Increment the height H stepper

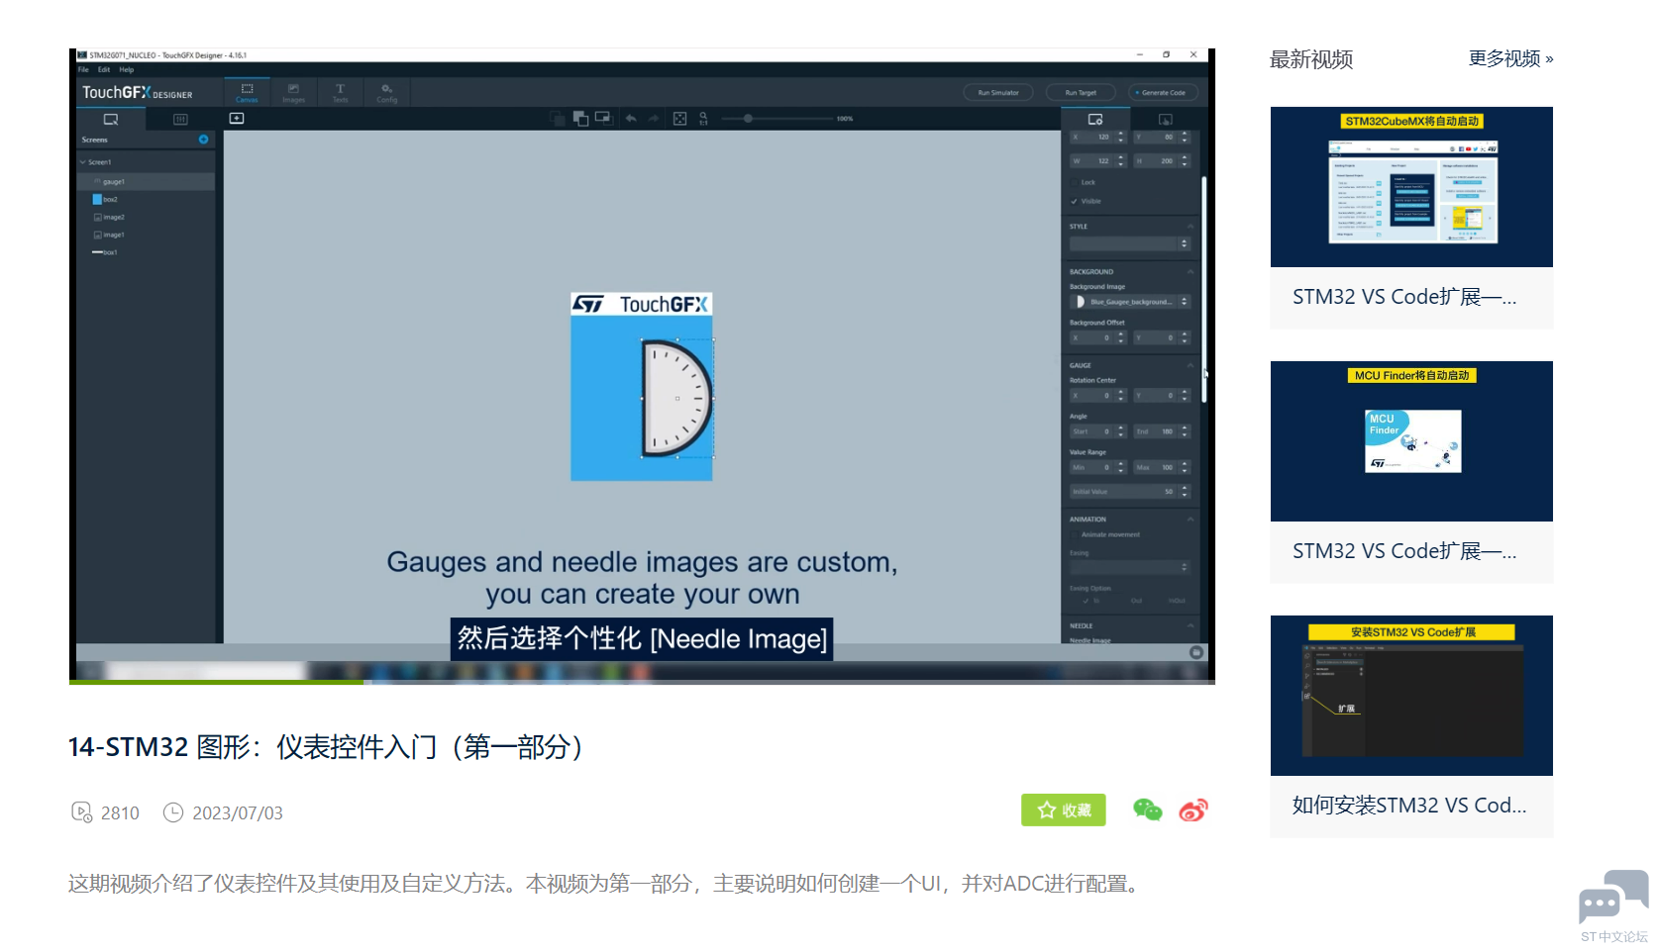tap(1184, 157)
